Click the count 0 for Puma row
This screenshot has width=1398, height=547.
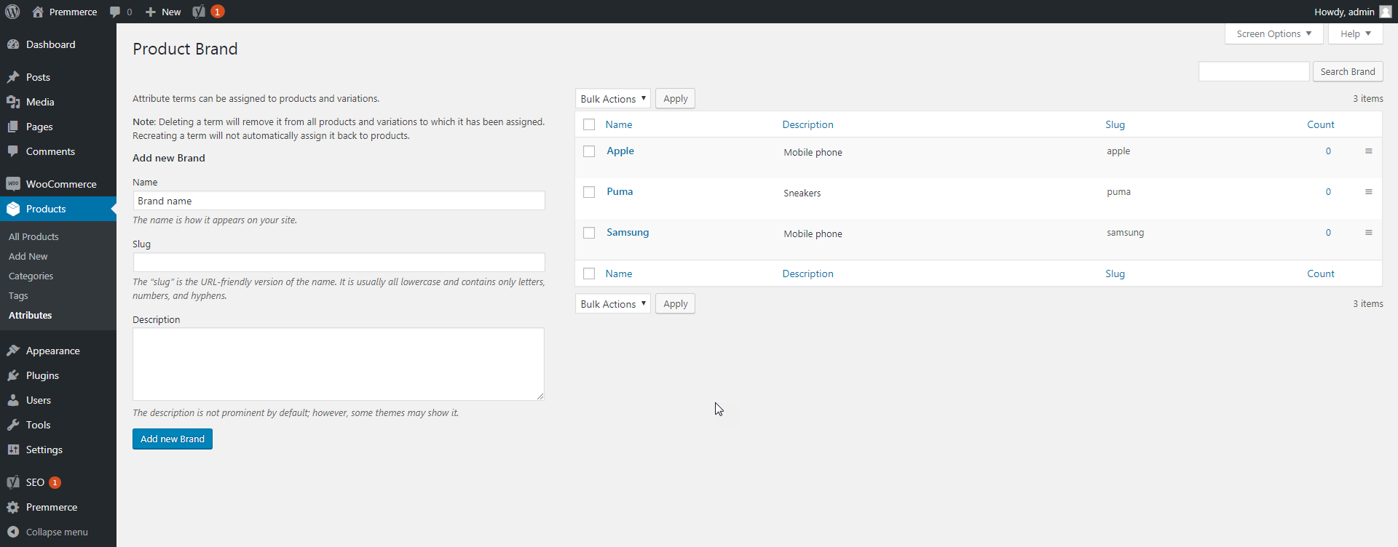pyautogui.click(x=1328, y=192)
